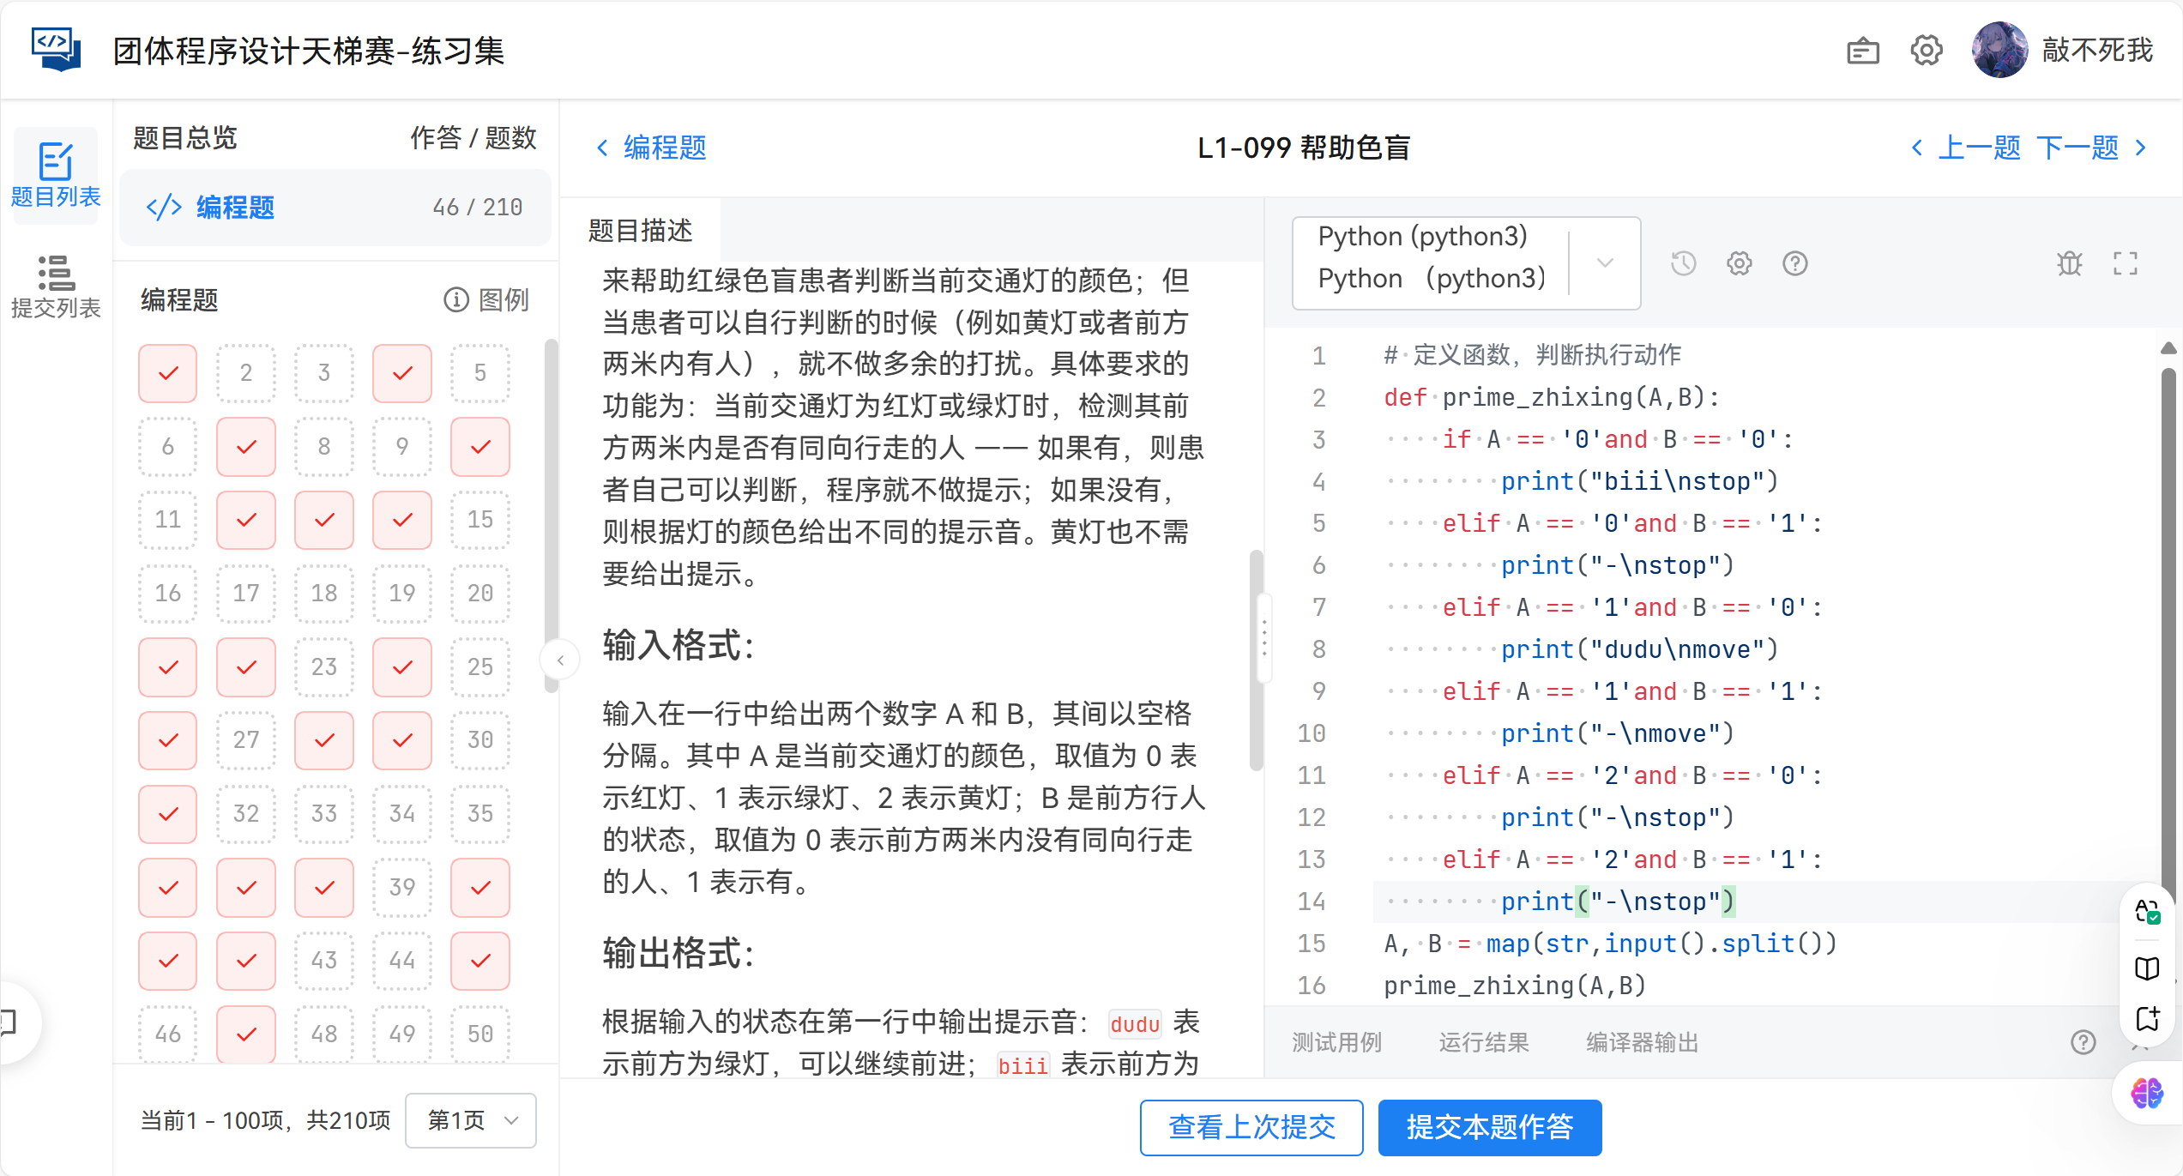2183x1176 pixels.
Task: Click the 提交本题作答 button
Action: 1489,1127
